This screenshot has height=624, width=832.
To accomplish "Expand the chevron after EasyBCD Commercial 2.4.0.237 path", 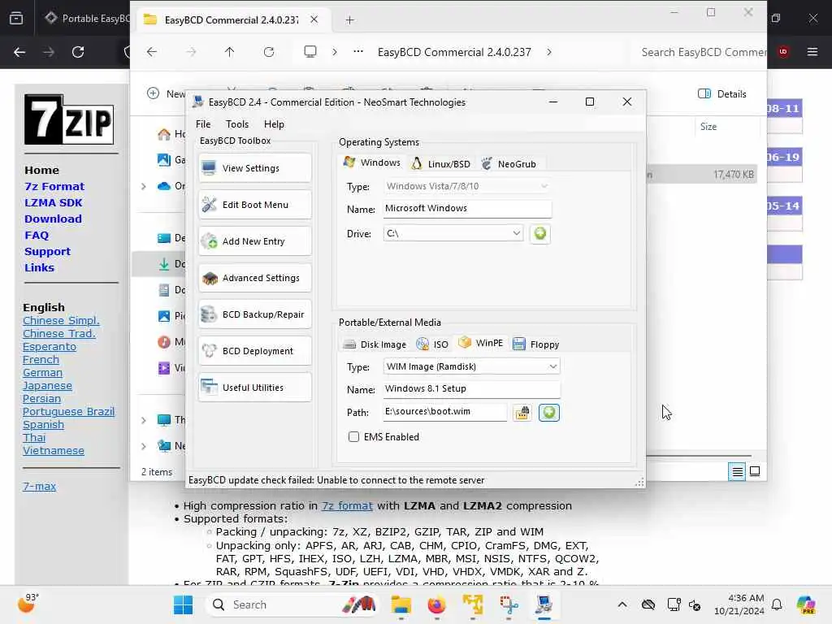I will (548, 52).
